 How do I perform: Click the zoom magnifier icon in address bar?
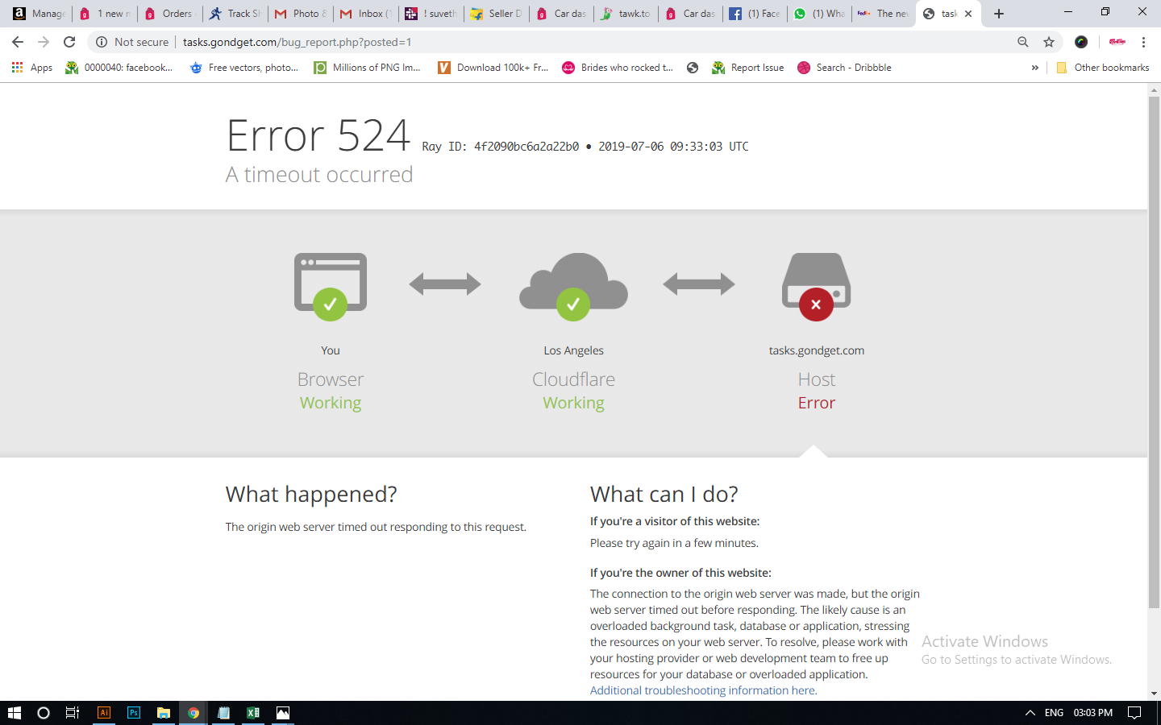point(1022,42)
